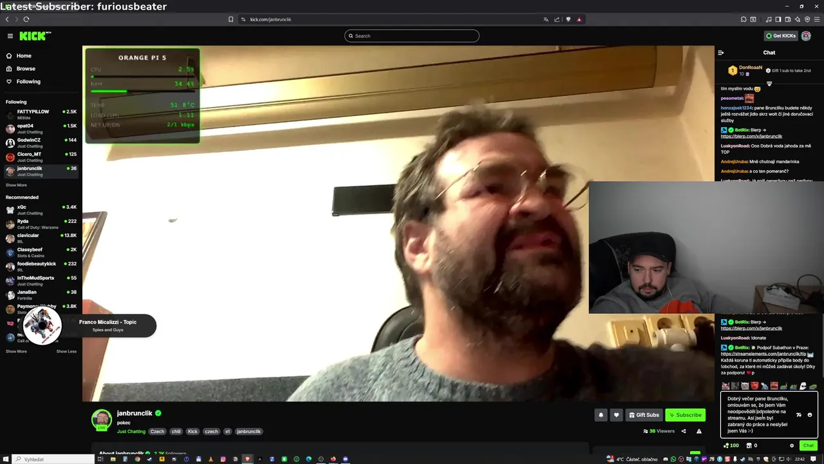Open foodiebeautykick recommended channel
Viewport: 824px width, 464px height.
point(41,266)
